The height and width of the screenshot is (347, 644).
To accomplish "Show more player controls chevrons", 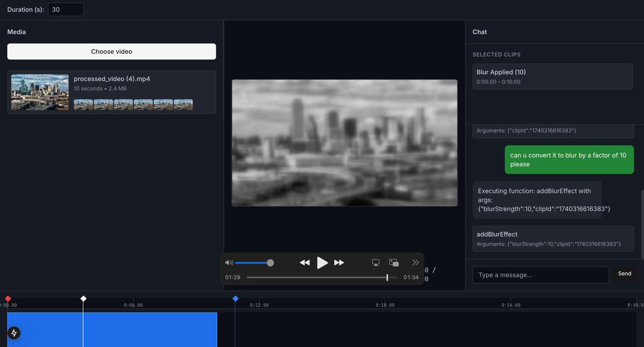I will (415, 263).
